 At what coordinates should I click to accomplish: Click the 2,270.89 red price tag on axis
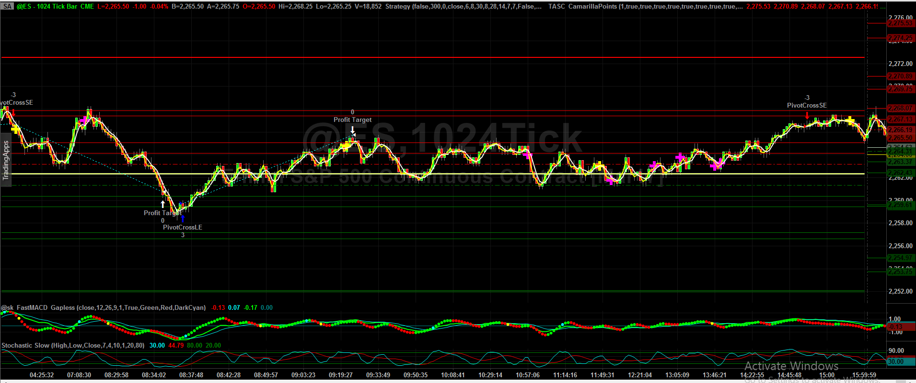(900, 77)
